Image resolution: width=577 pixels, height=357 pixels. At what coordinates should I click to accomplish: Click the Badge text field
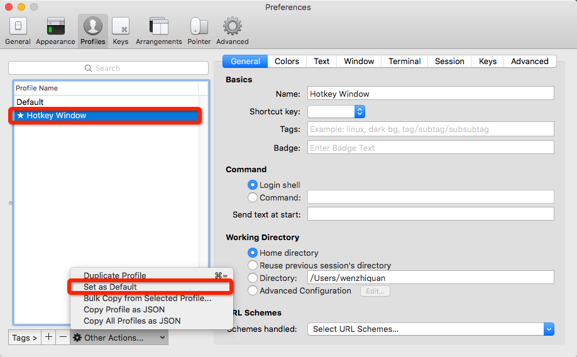pos(431,148)
